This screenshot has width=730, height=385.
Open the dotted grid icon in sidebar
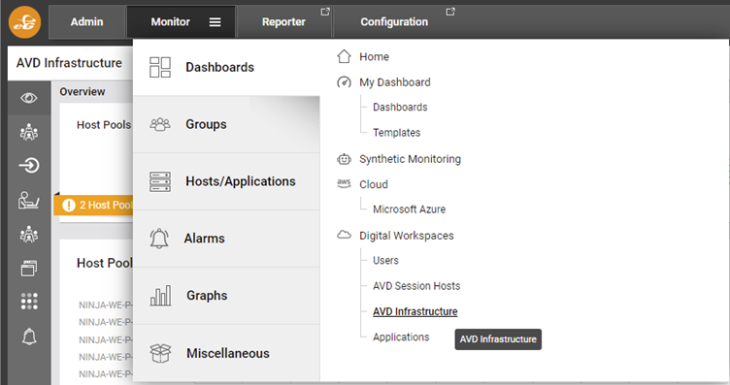coord(29,302)
